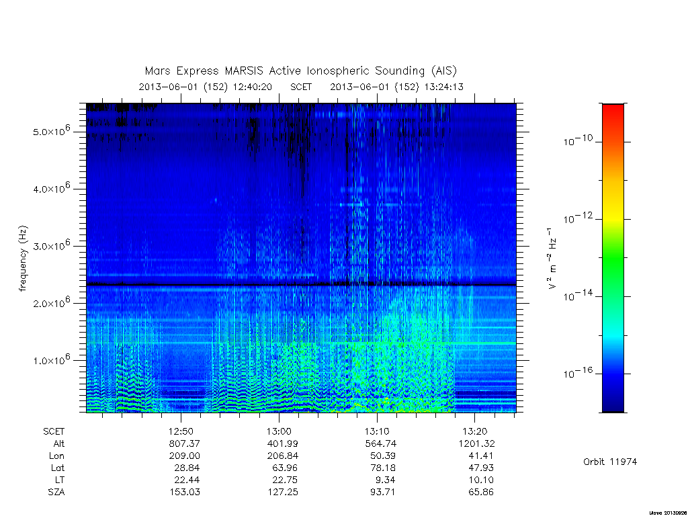
Task: Click the '13:10' time axis label
Action: [377, 431]
